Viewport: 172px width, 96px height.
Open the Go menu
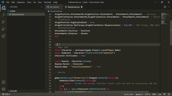coord(35,2)
